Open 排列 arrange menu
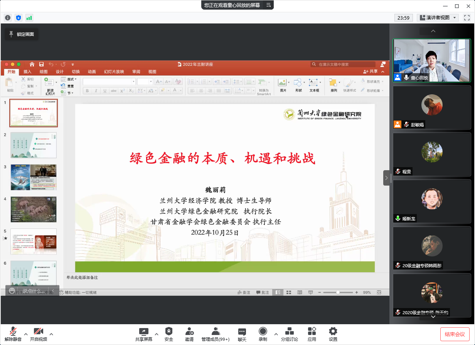 (334, 85)
